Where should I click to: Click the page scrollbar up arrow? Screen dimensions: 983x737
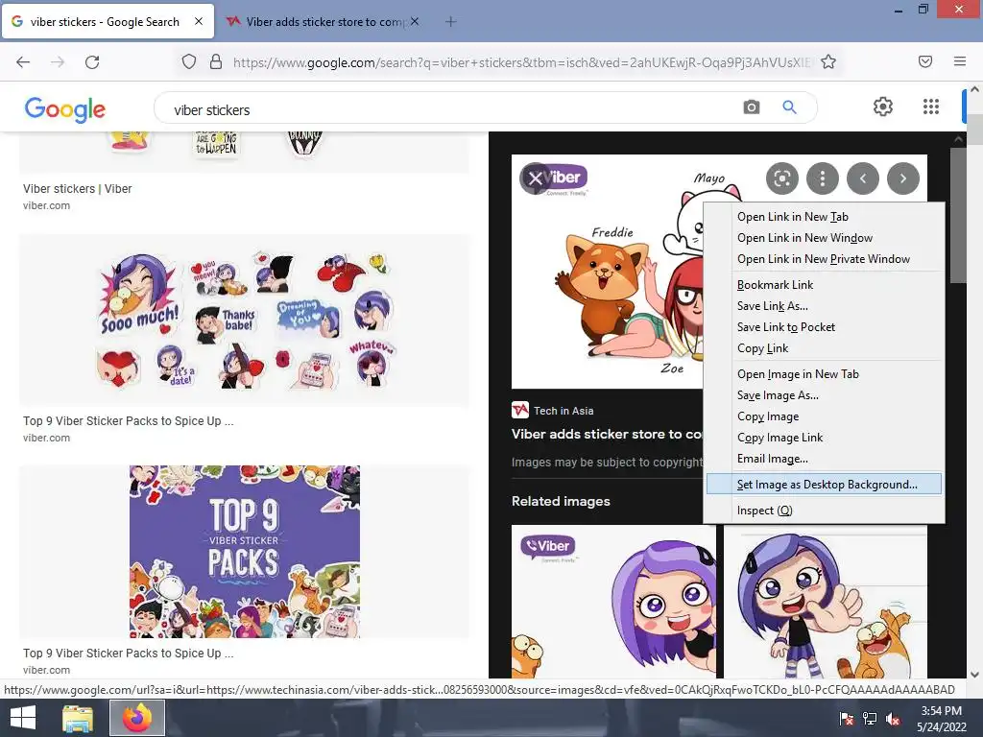tap(975, 89)
